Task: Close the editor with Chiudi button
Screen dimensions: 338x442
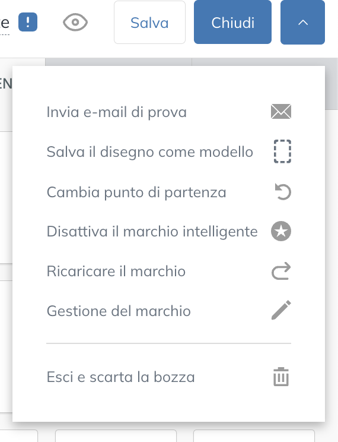Action: pyautogui.click(x=232, y=22)
